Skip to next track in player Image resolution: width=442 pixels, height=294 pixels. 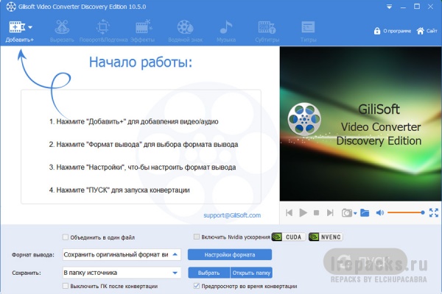(x=330, y=212)
